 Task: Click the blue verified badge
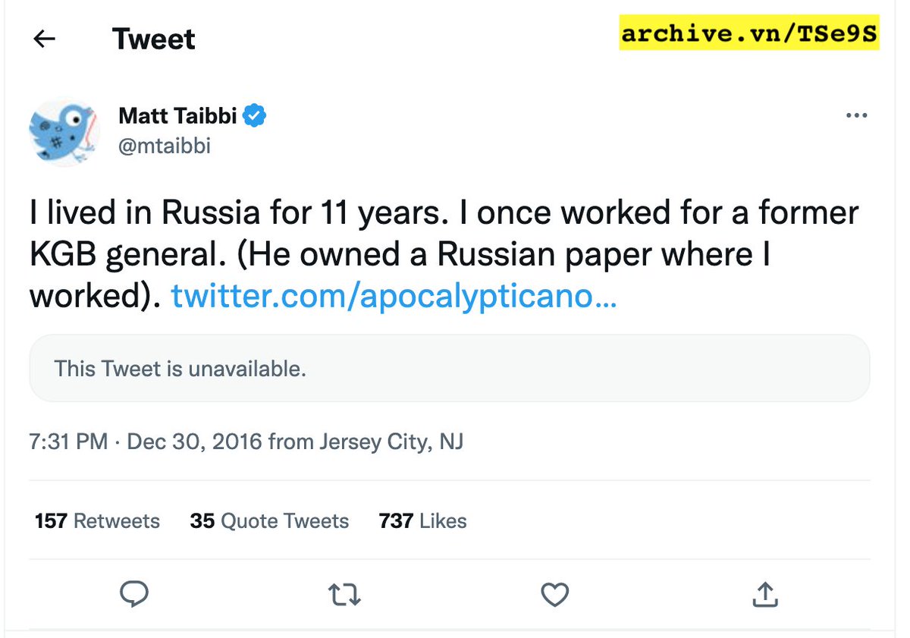point(254,116)
